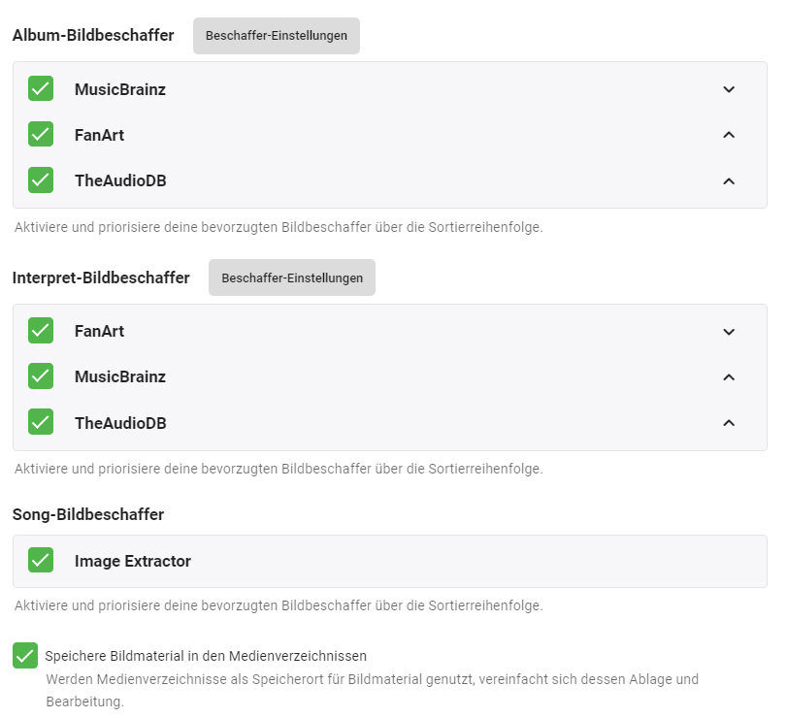This screenshot has height=718, width=787.
Task: Select the FanArt label in Interpret-Bildbeschaffer
Action: pos(99,331)
